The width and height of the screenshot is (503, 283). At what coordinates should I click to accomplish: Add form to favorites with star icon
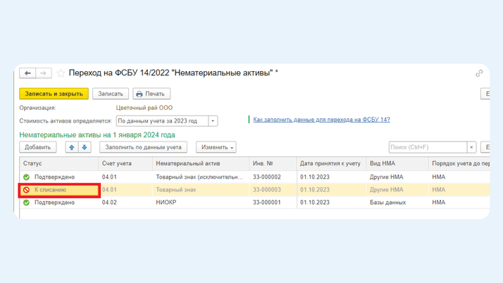[x=61, y=73]
